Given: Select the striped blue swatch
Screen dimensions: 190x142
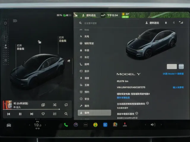Looking at the screenshot, I should click(x=181, y=67).
